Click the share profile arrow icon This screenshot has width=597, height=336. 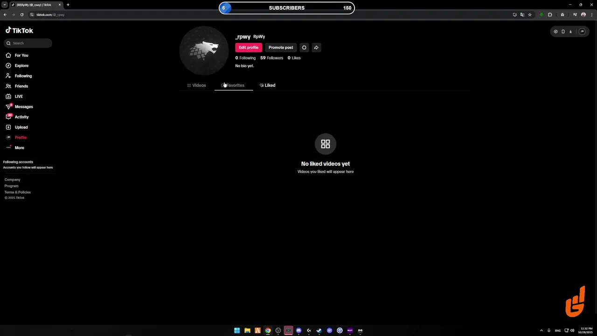point(316,48)
